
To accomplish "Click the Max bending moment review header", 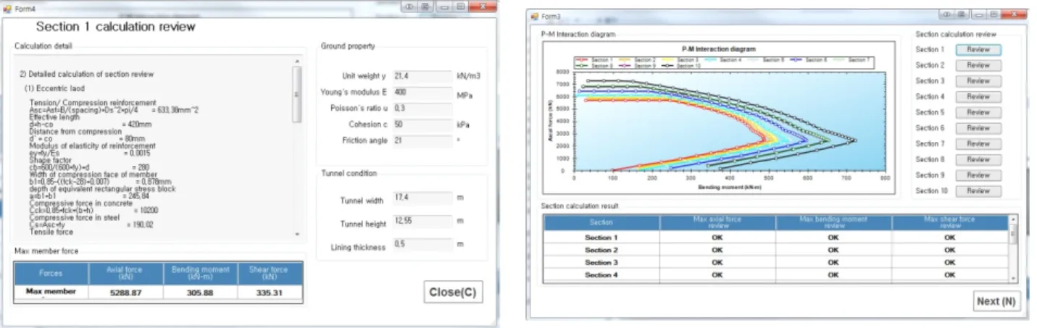I will pyautogui.click(x=833, y=222).
